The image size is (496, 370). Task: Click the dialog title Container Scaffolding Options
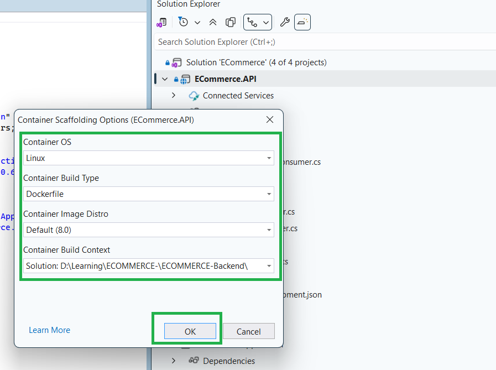(106, 120)
